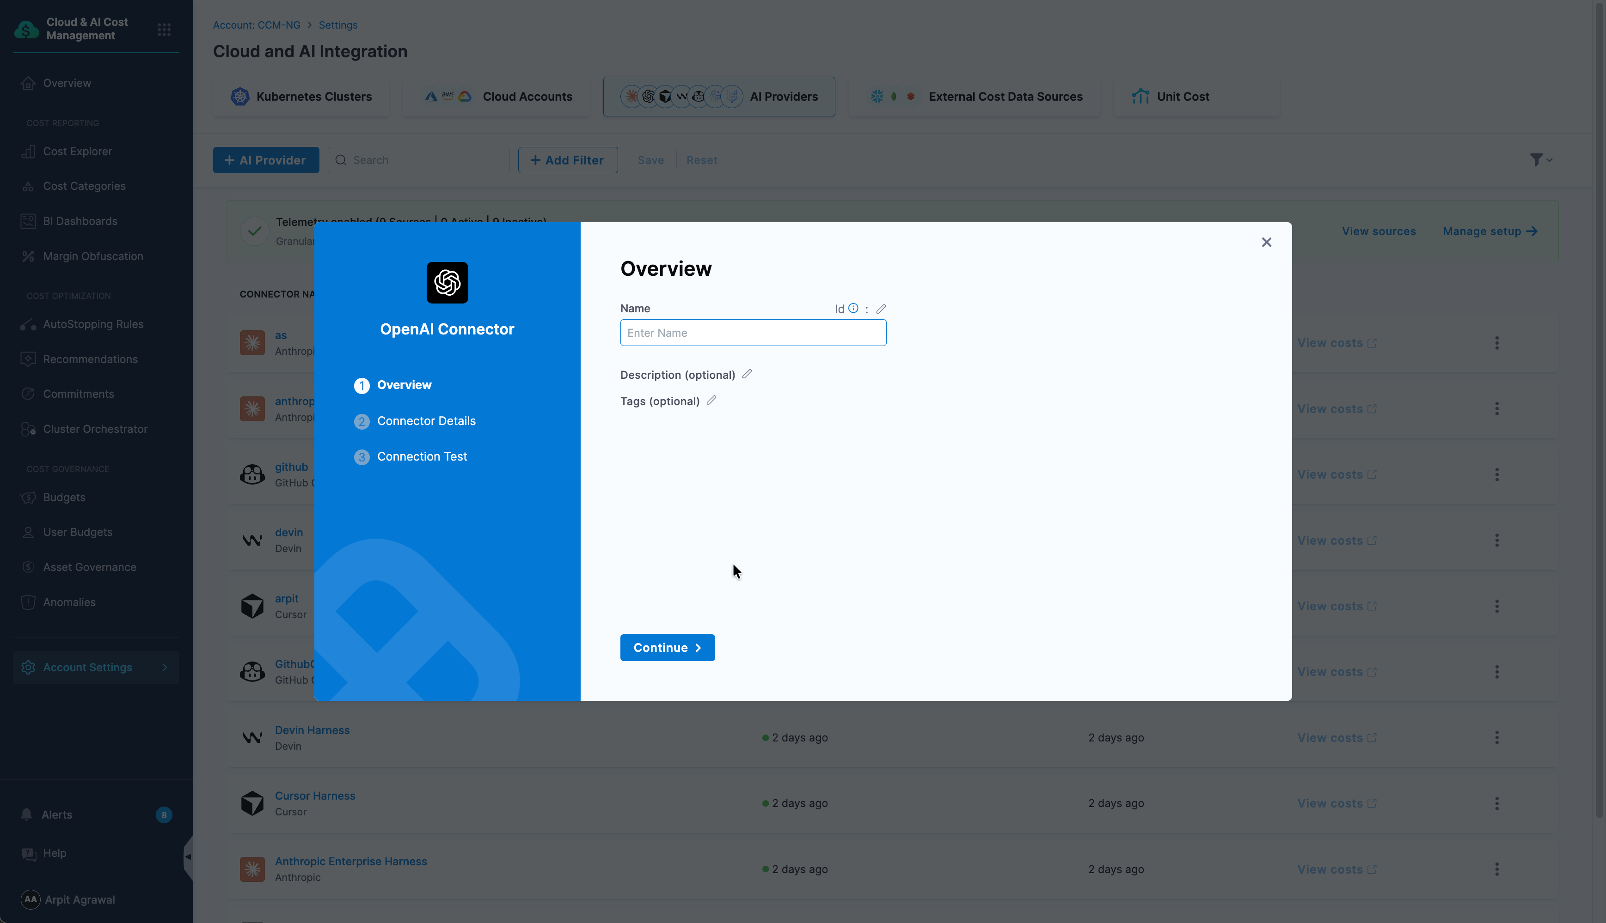This screenshot has width=1606, height=923.
Task: Open options menu for devin connector
Action: point(1496,541)
